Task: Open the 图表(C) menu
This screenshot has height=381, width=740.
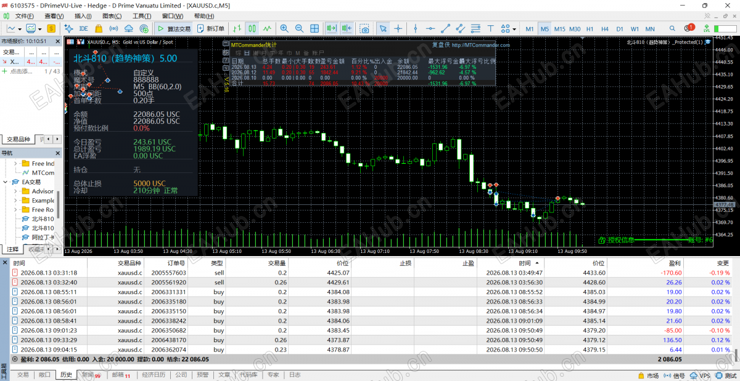Action: tap(112, 16)
